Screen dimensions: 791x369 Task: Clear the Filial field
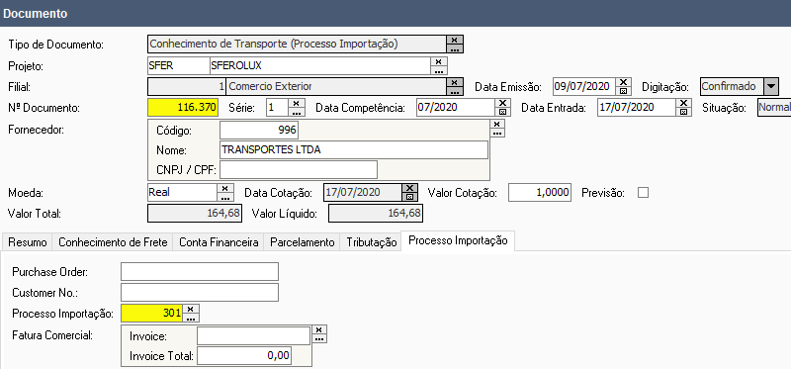[x=455, y=82]
